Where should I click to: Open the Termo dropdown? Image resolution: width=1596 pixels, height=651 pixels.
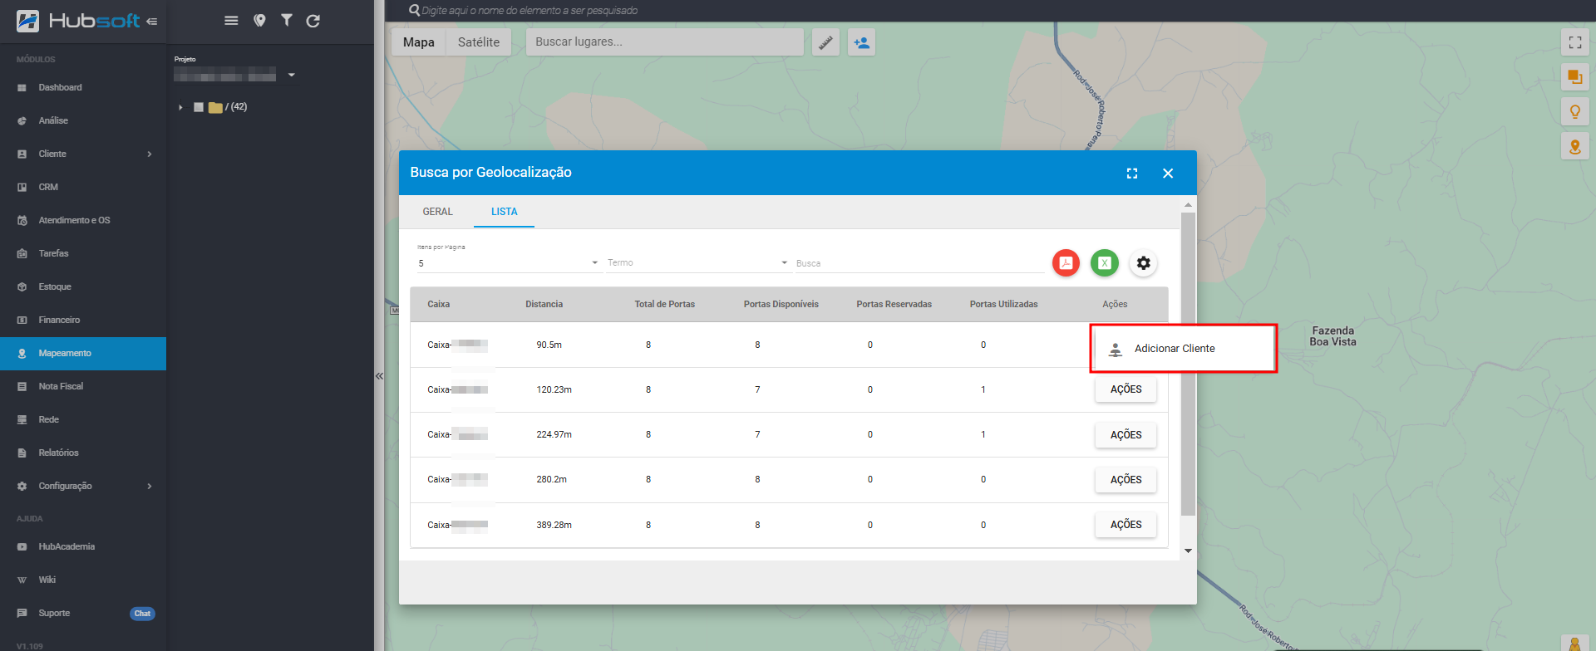pyautogui.click(x=697, y=262)
